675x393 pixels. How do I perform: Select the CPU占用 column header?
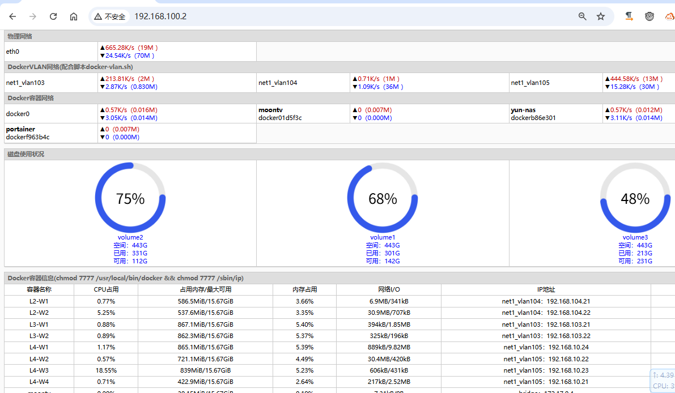point(106,289)
